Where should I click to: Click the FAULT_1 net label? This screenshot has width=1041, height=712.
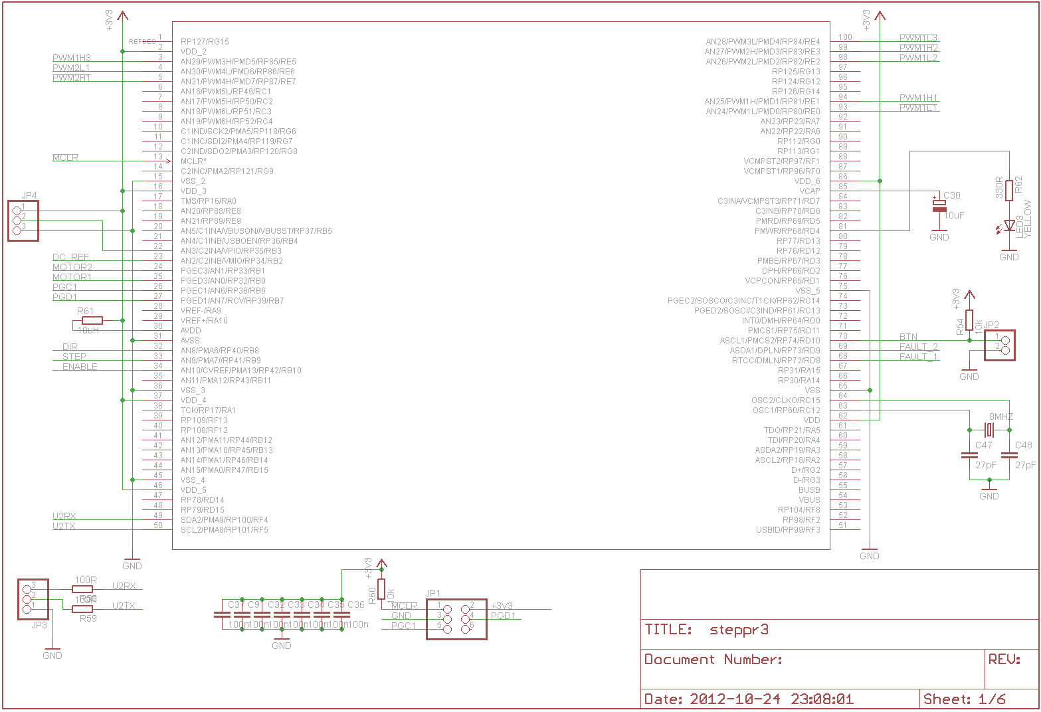919,357
